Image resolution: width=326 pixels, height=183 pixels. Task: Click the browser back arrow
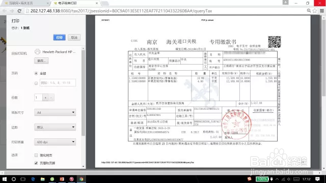pos(5,11)
